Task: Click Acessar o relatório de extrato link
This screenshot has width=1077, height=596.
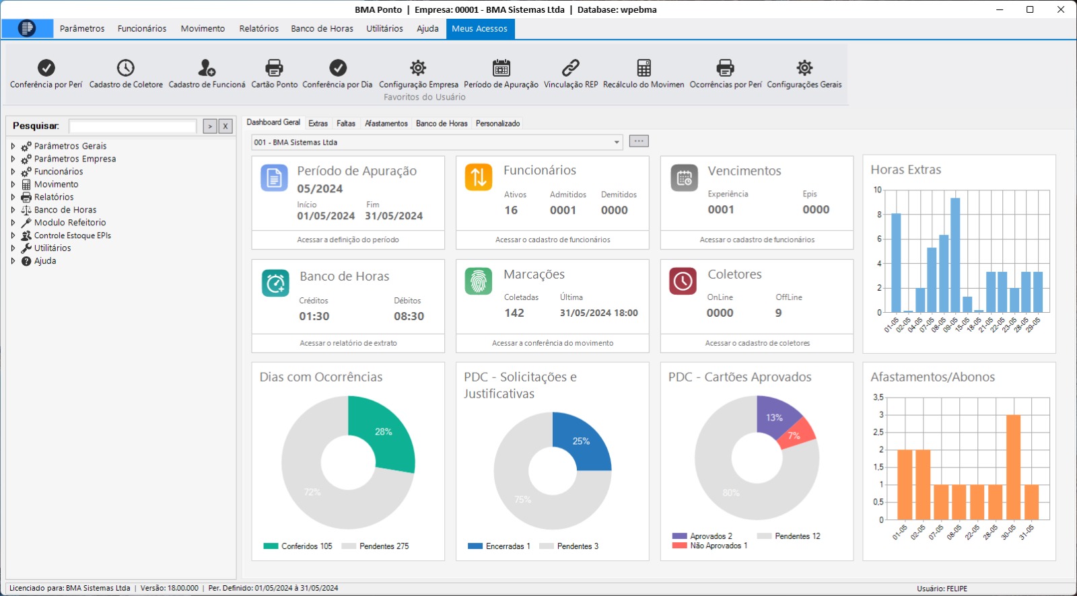Action: coord(348,343)
